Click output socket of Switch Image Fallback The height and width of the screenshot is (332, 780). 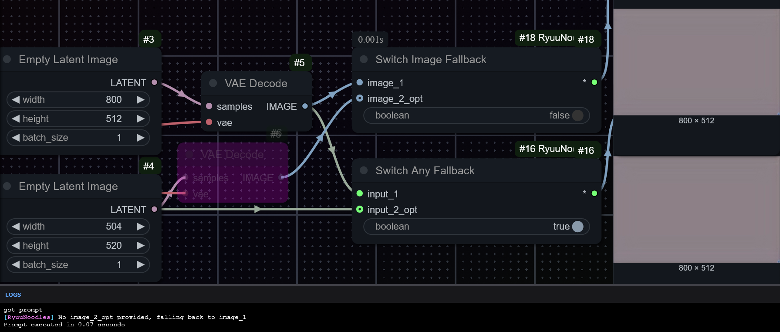click(x=594, y=82)
